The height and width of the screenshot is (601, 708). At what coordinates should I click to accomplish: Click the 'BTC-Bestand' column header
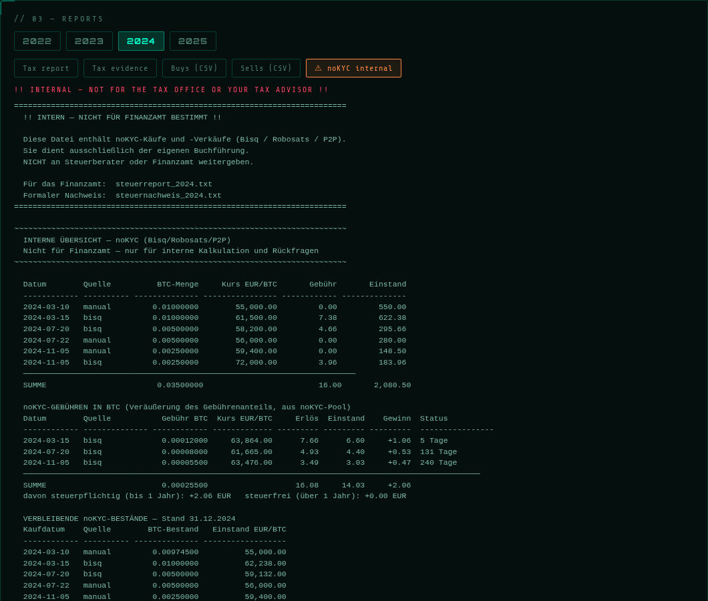174,530
